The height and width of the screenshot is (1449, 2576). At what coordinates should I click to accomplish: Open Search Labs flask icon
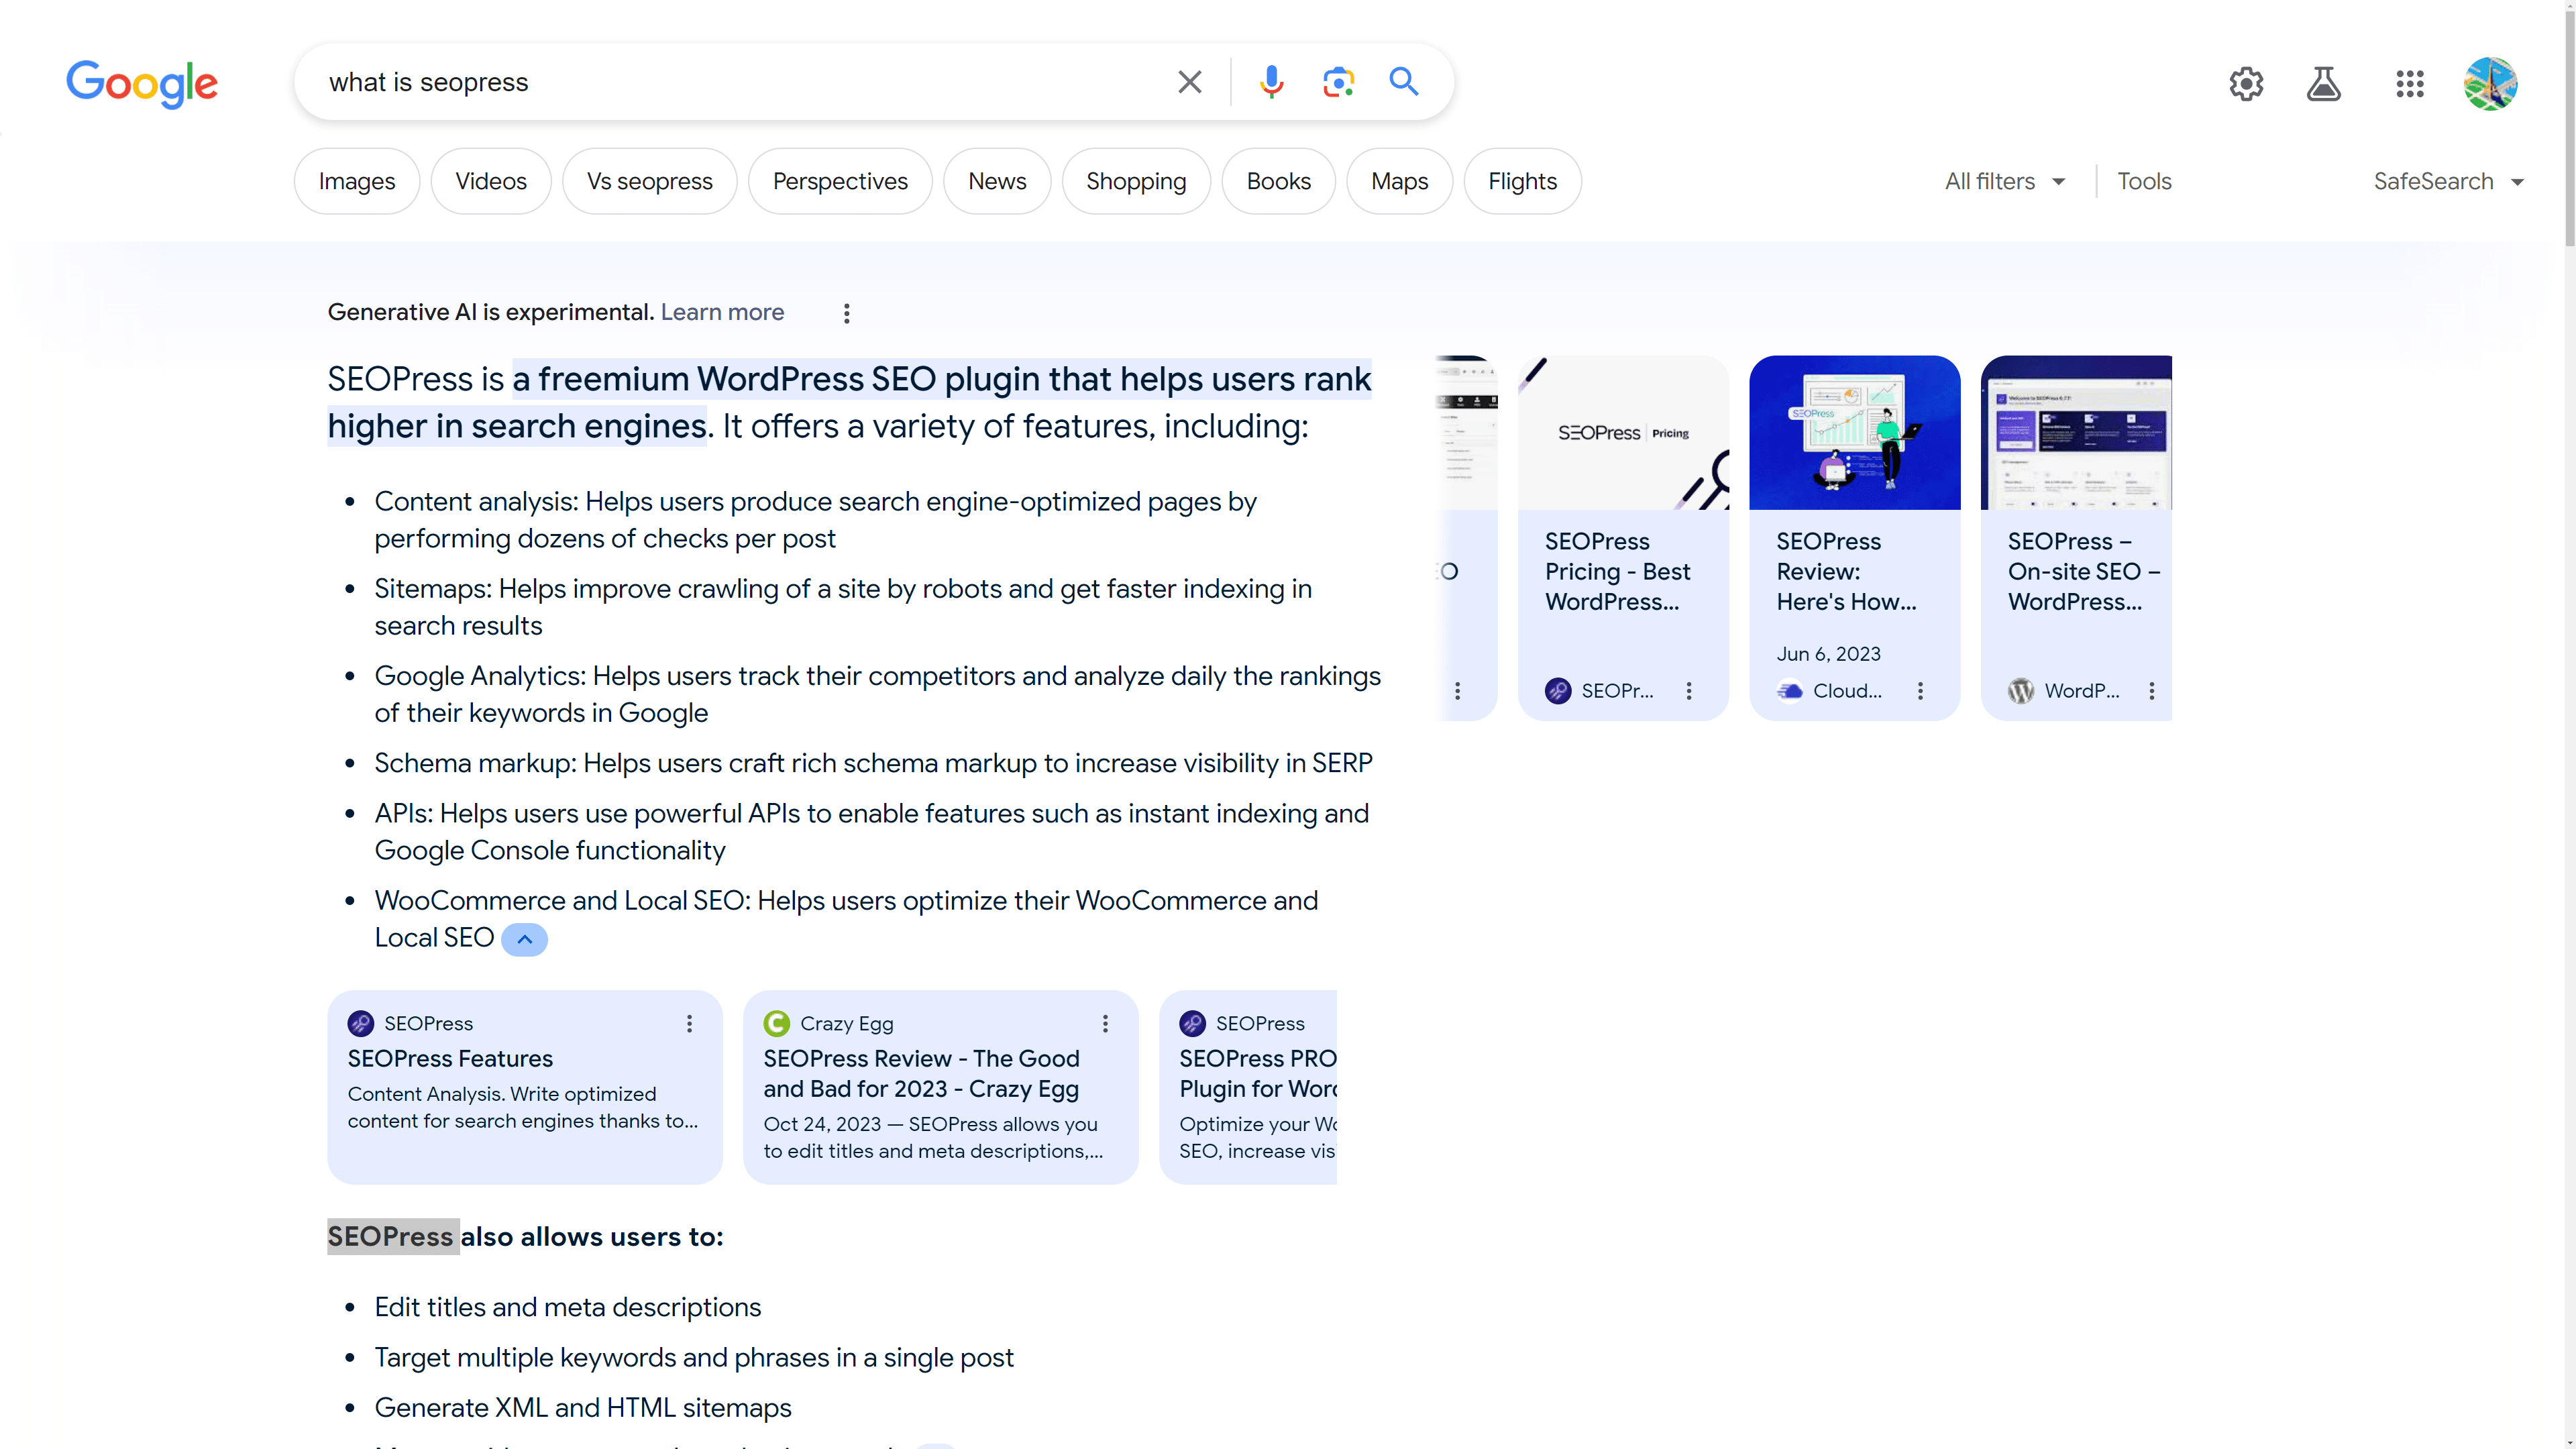(x=2323, y=84)
